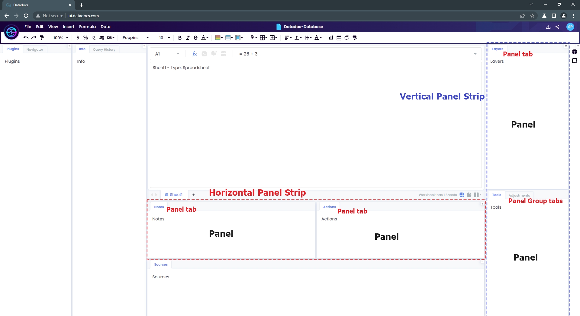Open the Poppins font family dropdown

coord(135,38)
